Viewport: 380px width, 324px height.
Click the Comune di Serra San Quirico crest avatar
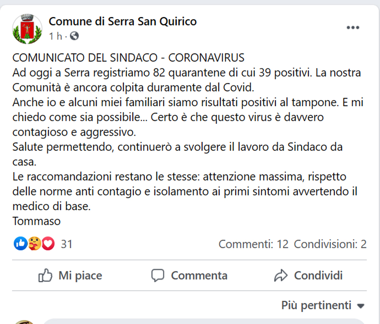click(x=27, y=28)
